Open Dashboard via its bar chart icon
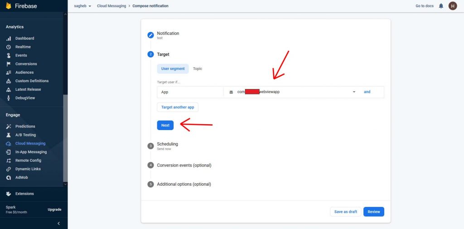 click(9, 38)
